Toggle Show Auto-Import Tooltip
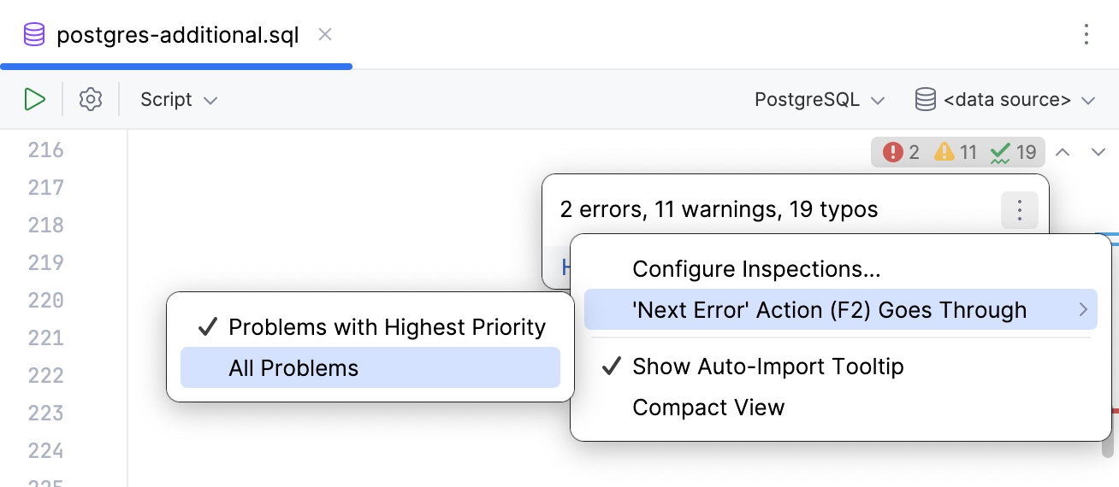This screenshot has width=1119, height=487. [767, 367]
